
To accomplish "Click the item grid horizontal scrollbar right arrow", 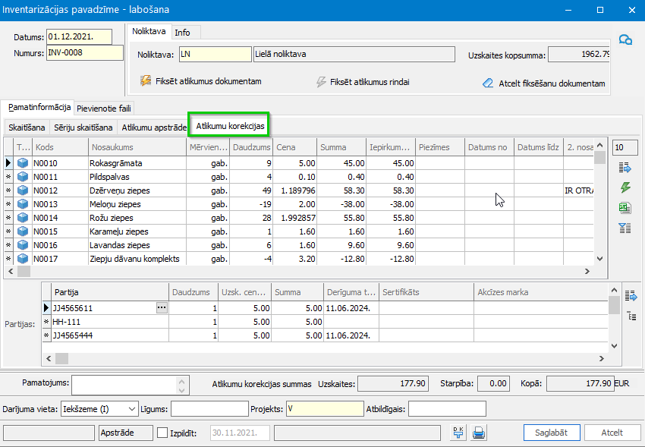I will pos(587,271).
